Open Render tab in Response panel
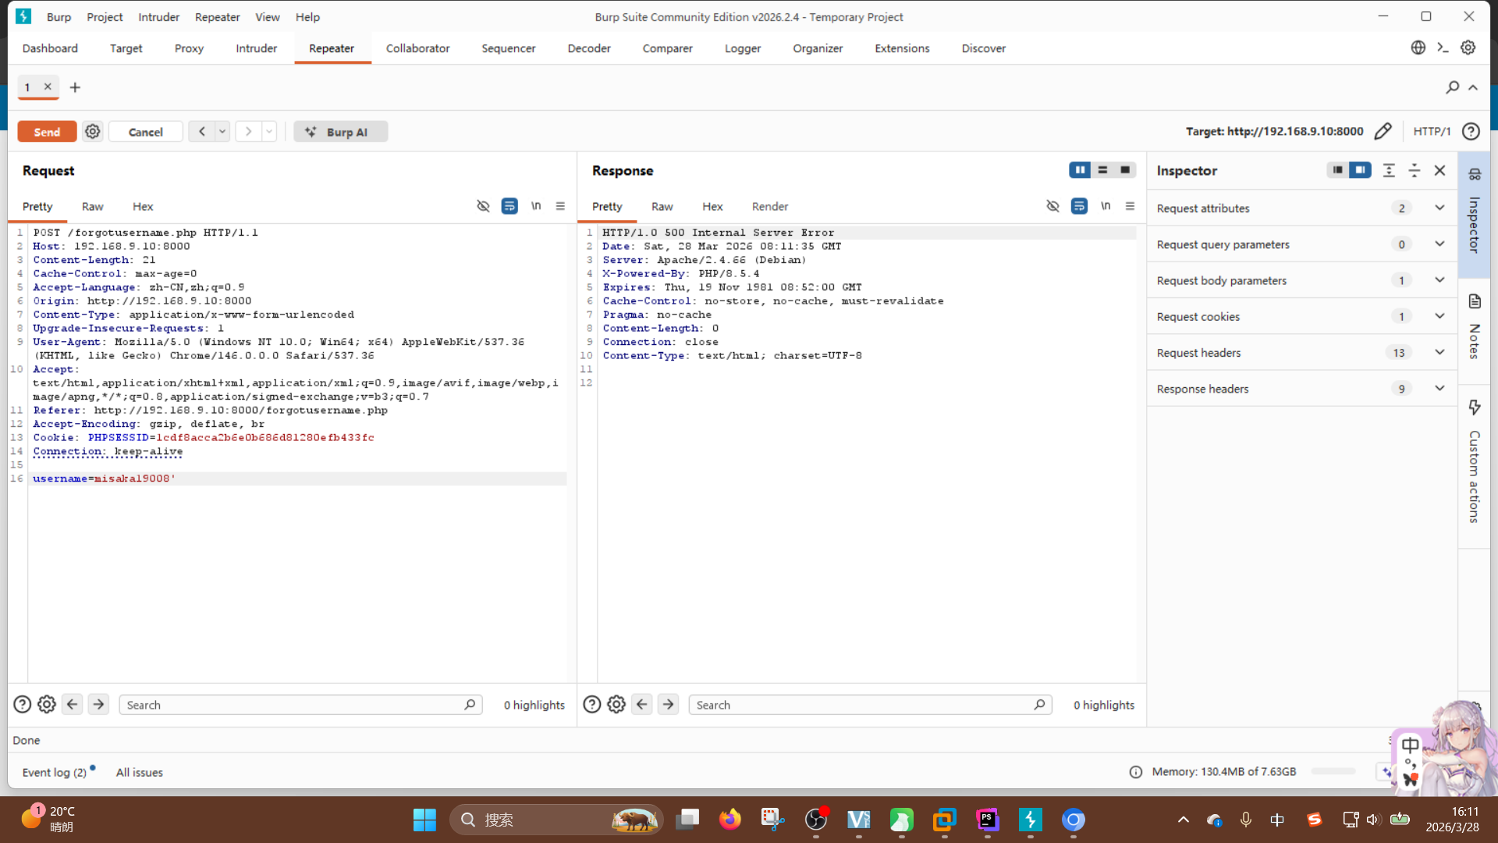Image resolution: width=1498 pixels, height=843 pixels. [769, 207]
